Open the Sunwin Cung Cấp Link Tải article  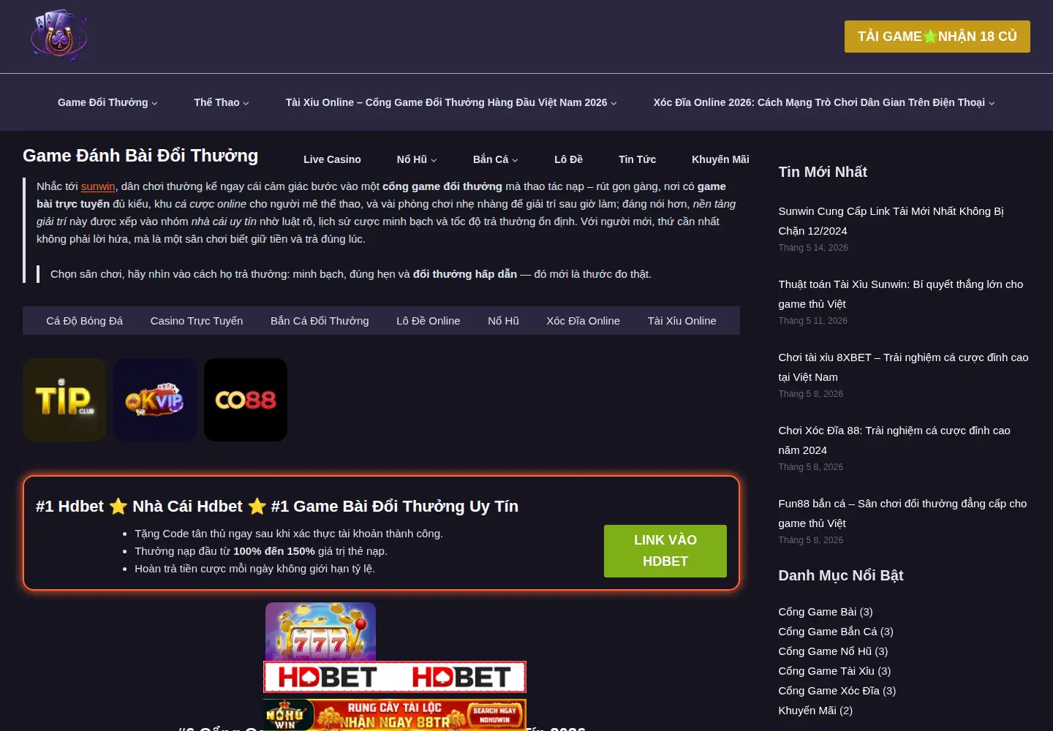point(891,221)
